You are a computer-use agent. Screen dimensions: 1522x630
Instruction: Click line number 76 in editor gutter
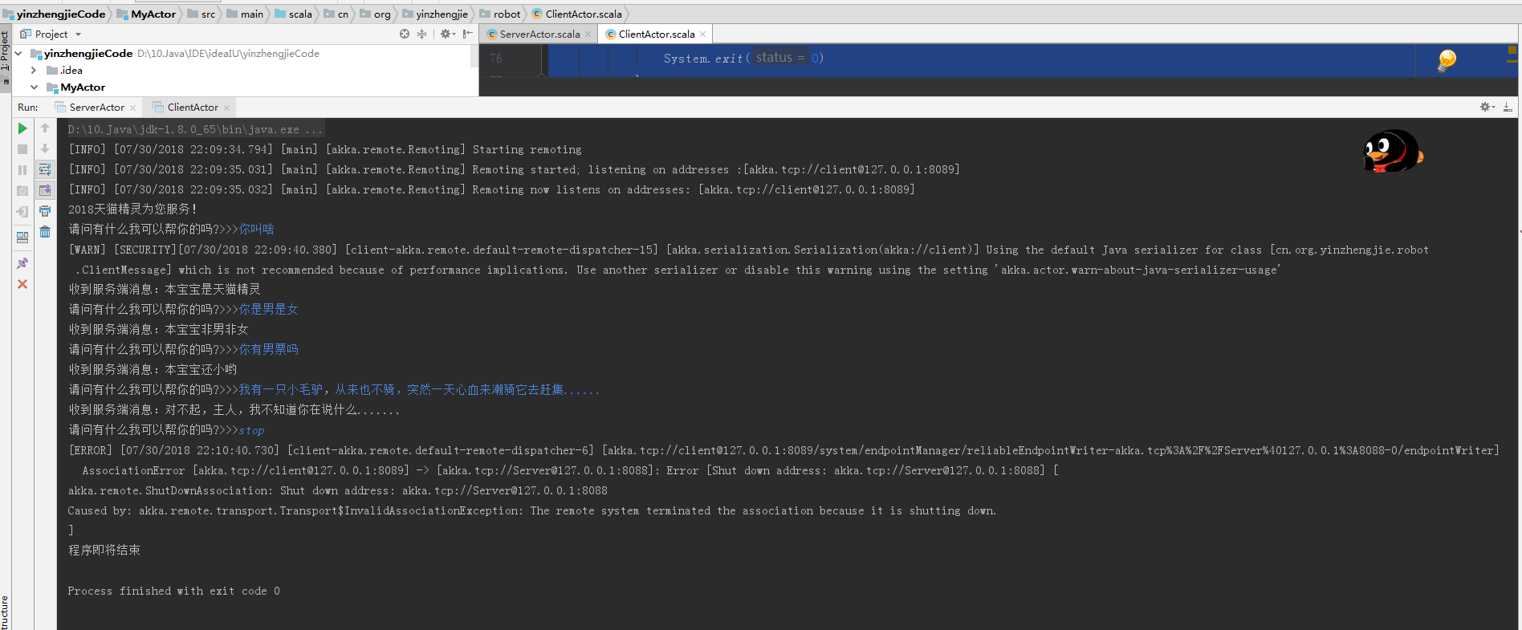(496, 58)
